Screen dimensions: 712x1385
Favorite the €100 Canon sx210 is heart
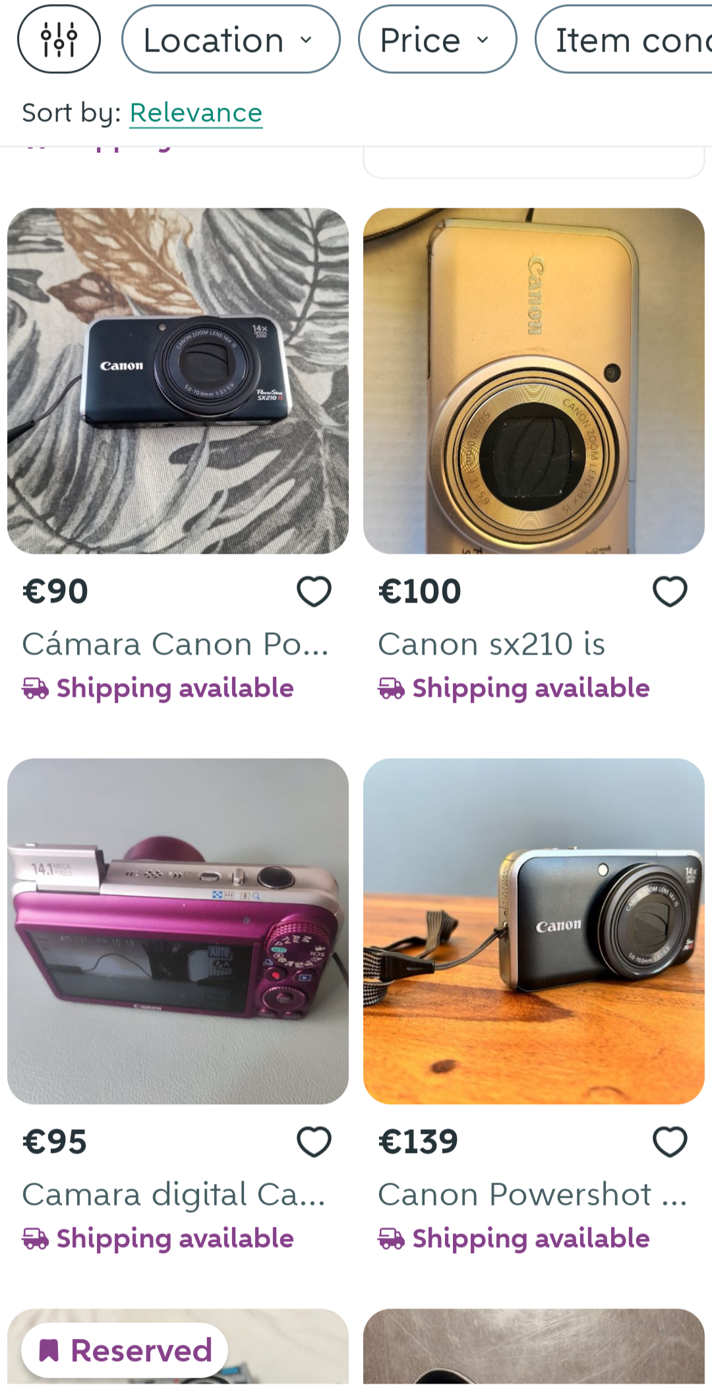(670, 591)
